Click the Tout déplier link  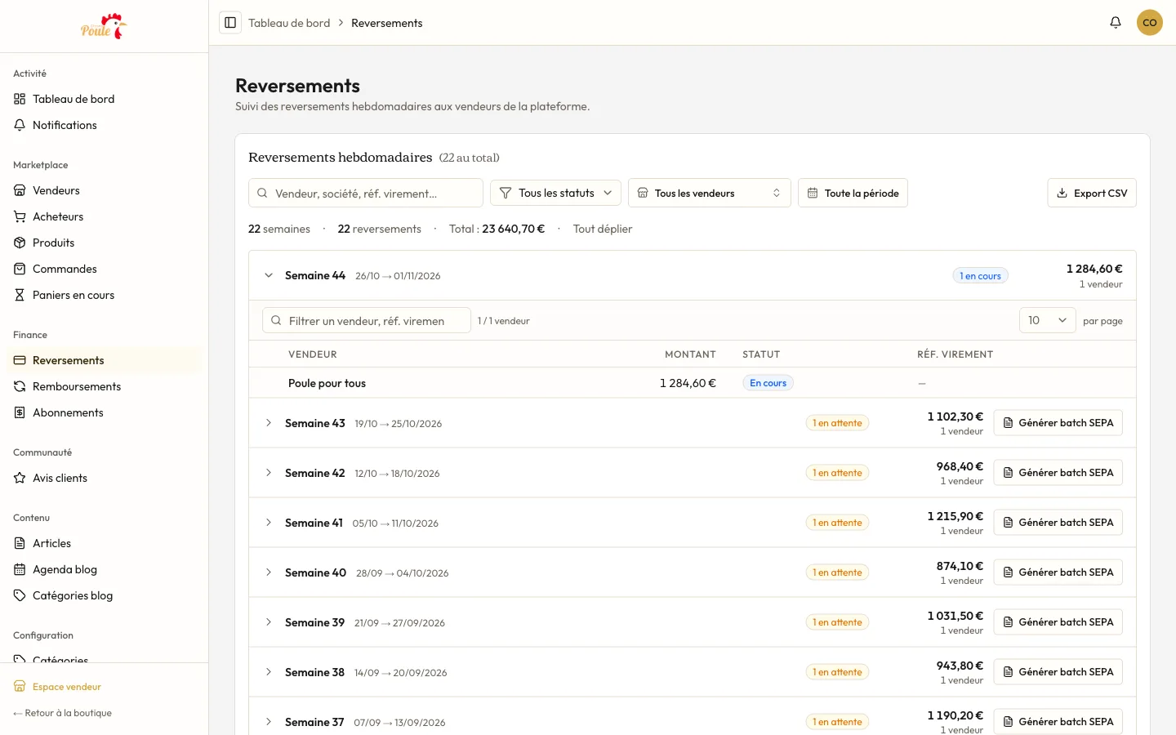603,229
